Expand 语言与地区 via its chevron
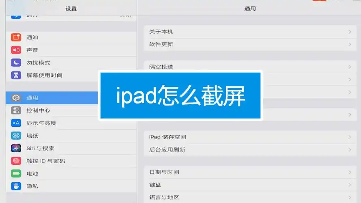 pos(350,197)
